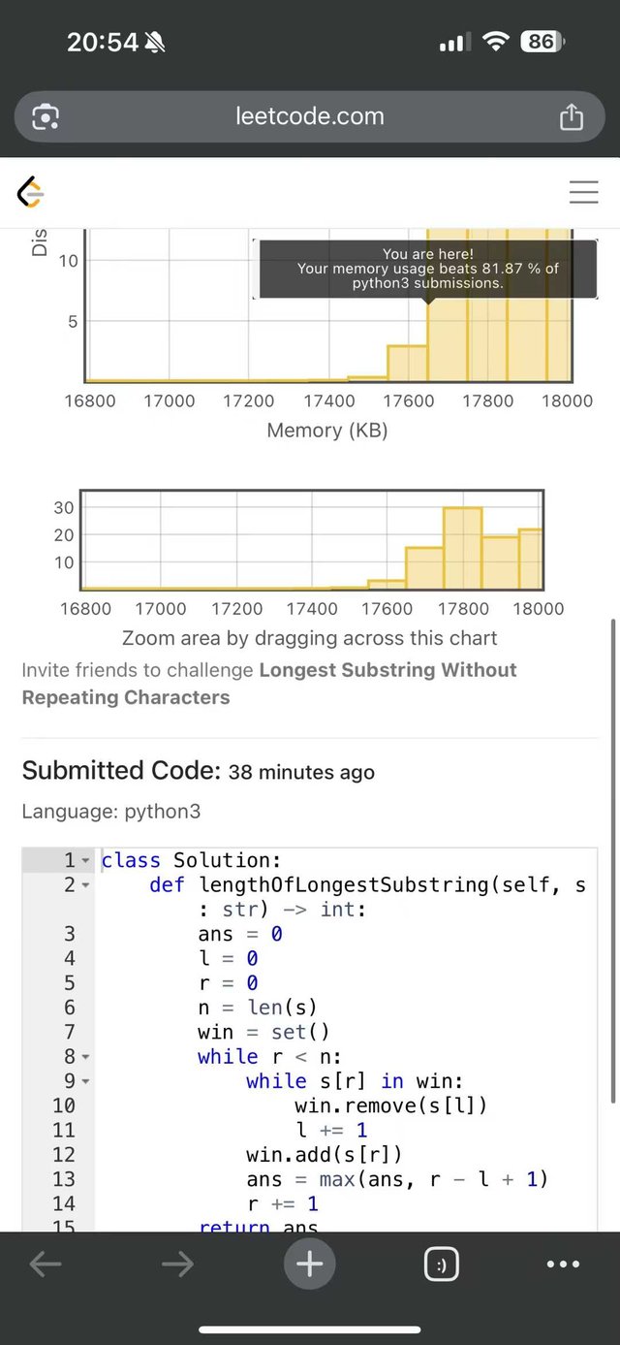Collapse code fold arrow on line 1
Screen dimensions: 620x1345
(x=85, y=861)
